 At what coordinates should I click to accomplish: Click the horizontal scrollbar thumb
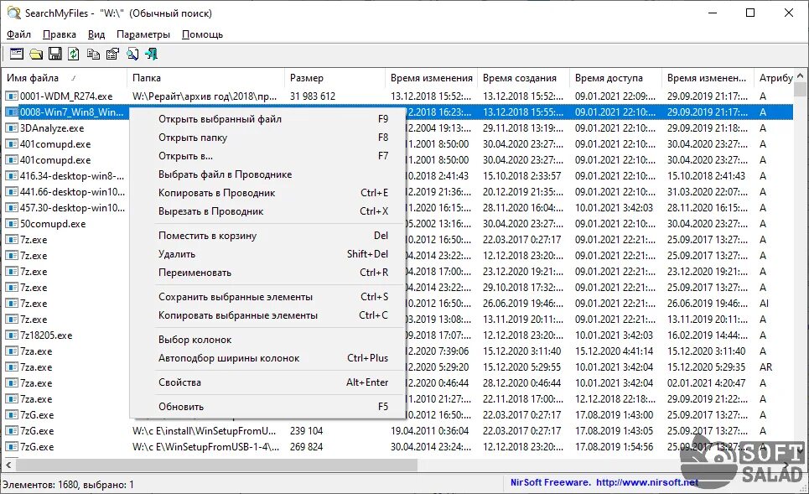pyautogui.click(x=216, y=465)
